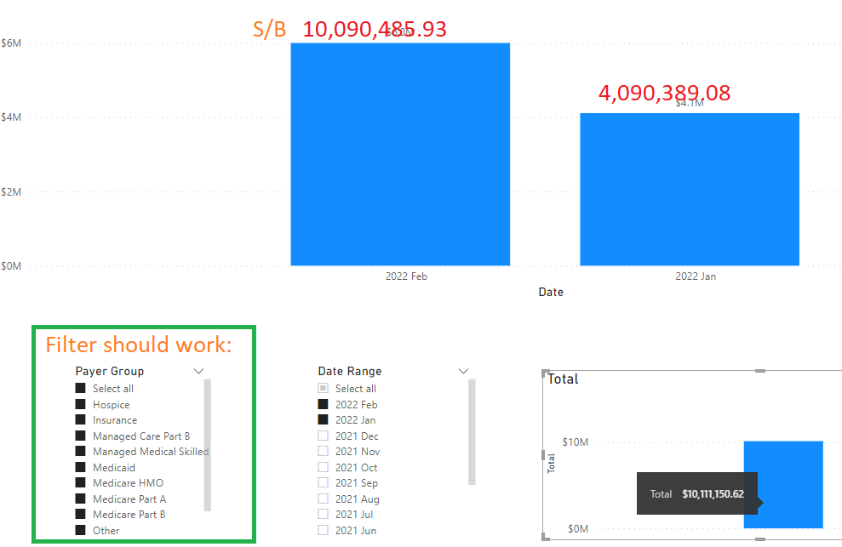Click the Payer Group slicer header
The width and height of the screenshot is (842, 547).
(x=110, y=371)
